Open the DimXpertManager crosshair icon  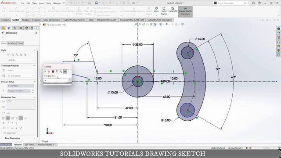(x=21, y=28)
